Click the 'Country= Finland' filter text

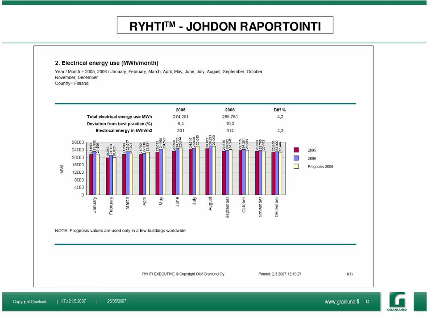click(x=72, y=84)
